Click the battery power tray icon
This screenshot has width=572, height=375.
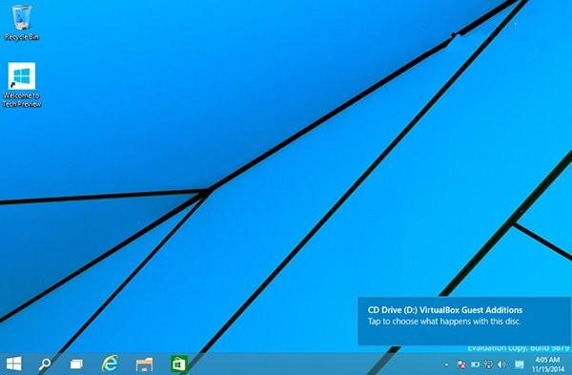tap(475, 365)
